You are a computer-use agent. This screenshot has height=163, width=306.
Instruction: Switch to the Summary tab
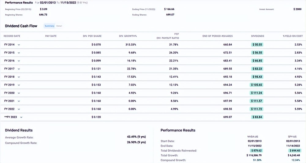click(x=50, y=26)
